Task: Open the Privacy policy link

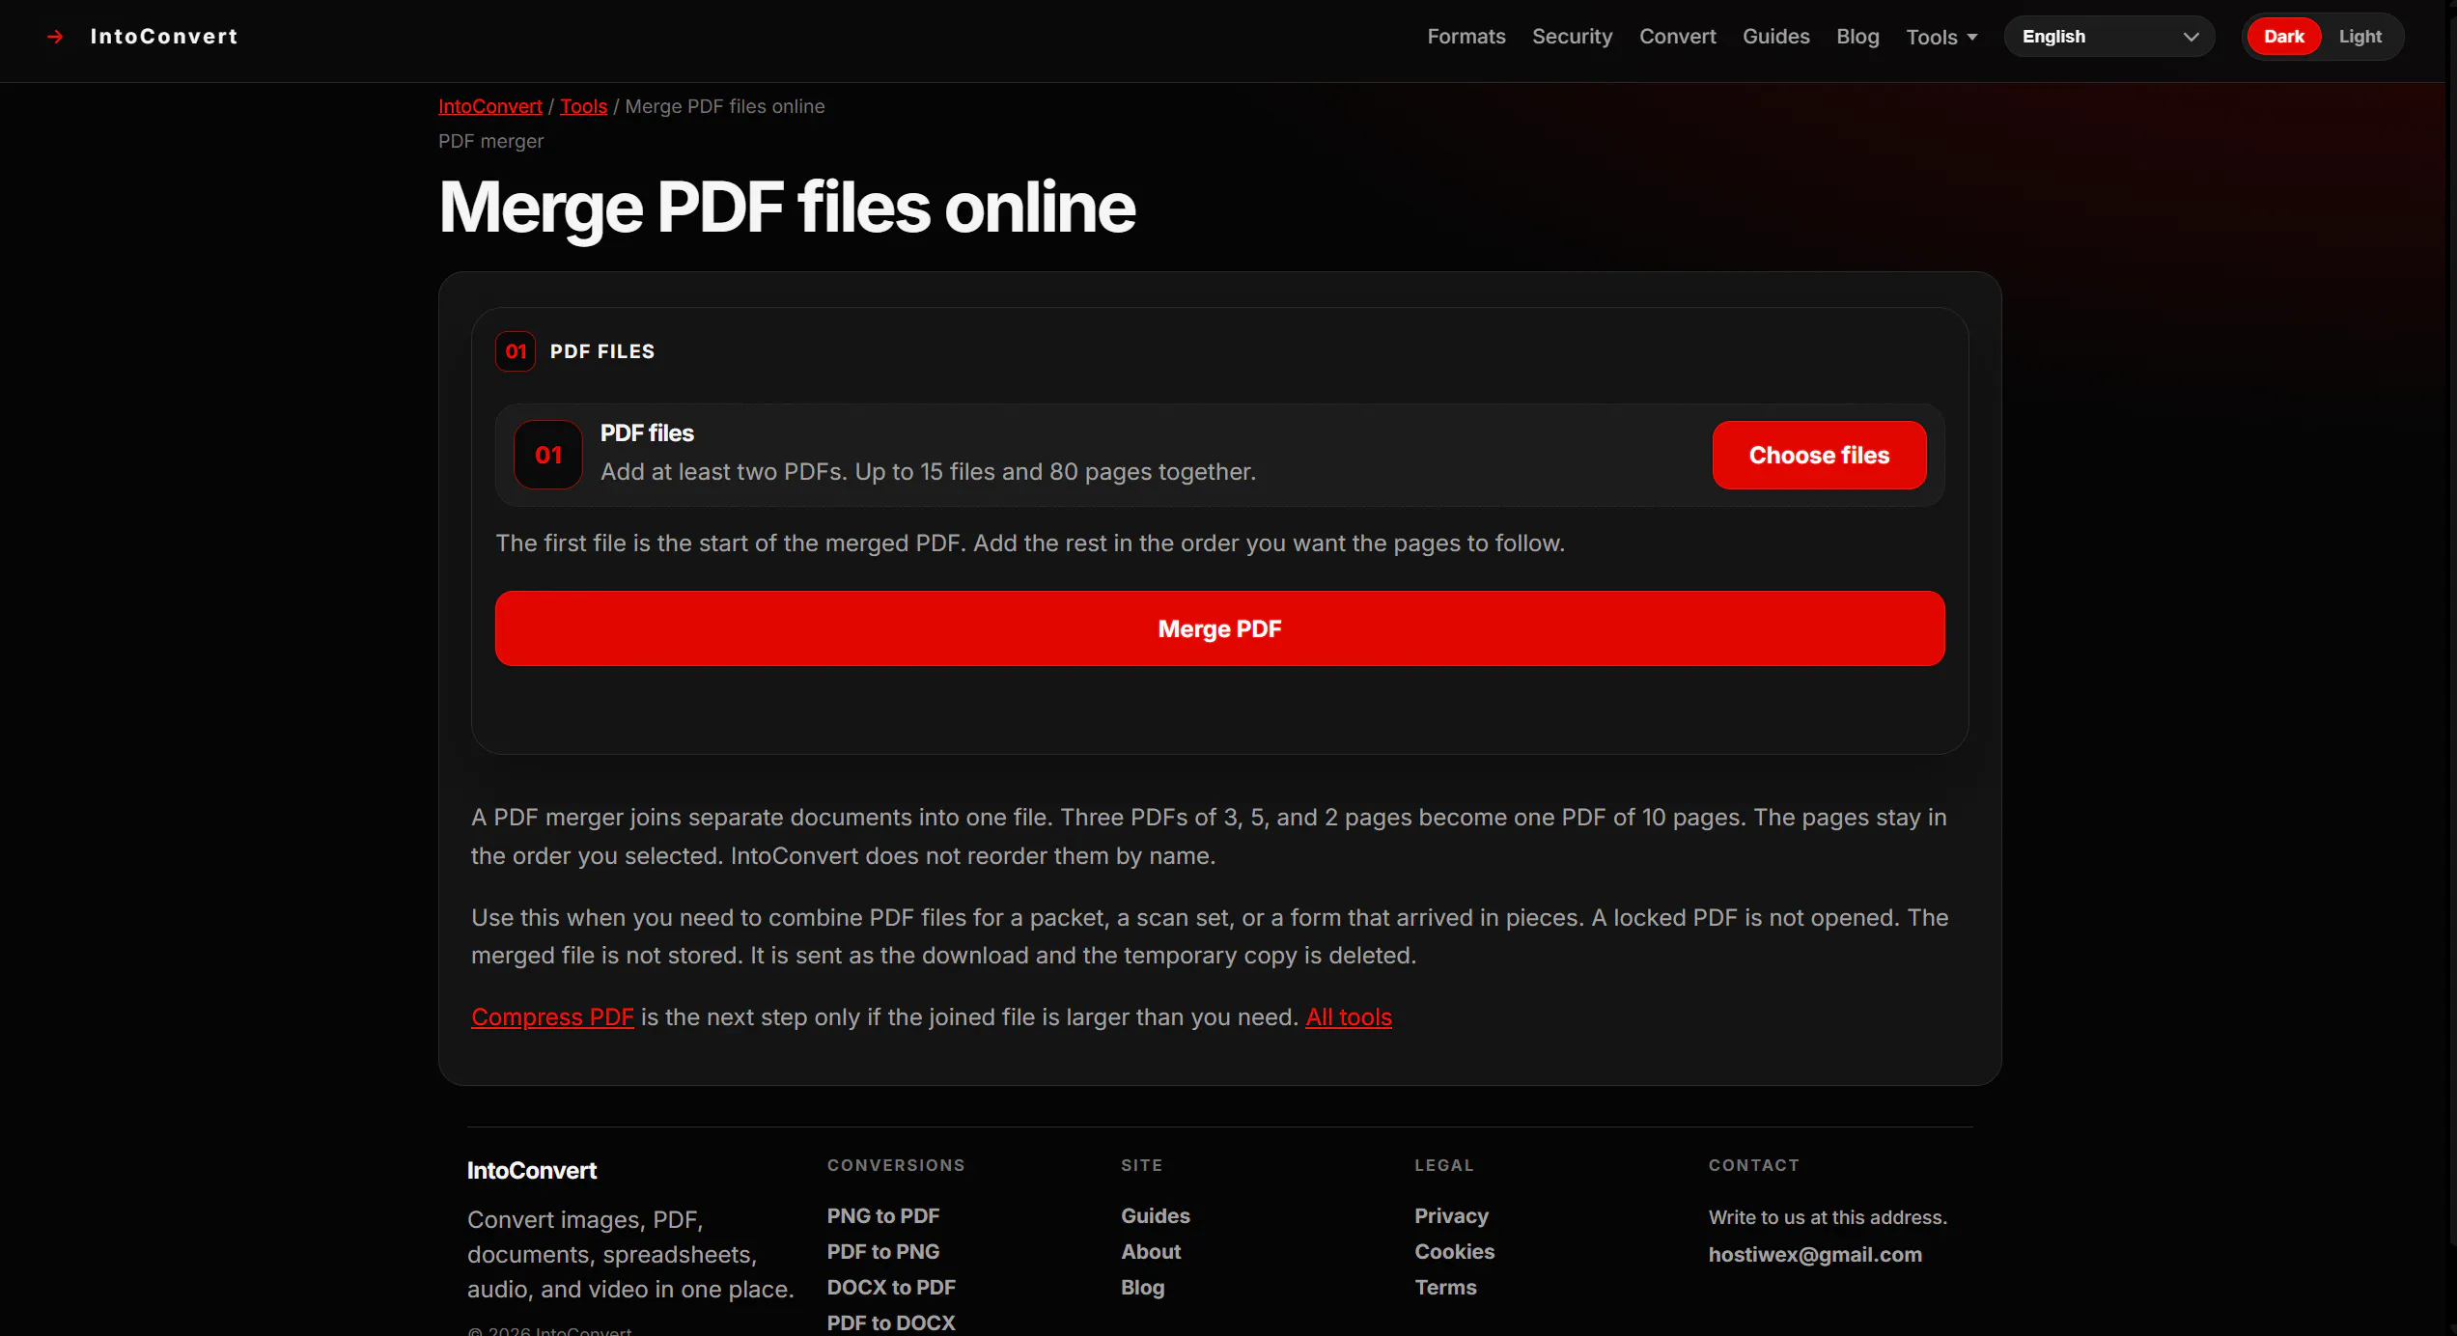Action: pos(1452,1216)
